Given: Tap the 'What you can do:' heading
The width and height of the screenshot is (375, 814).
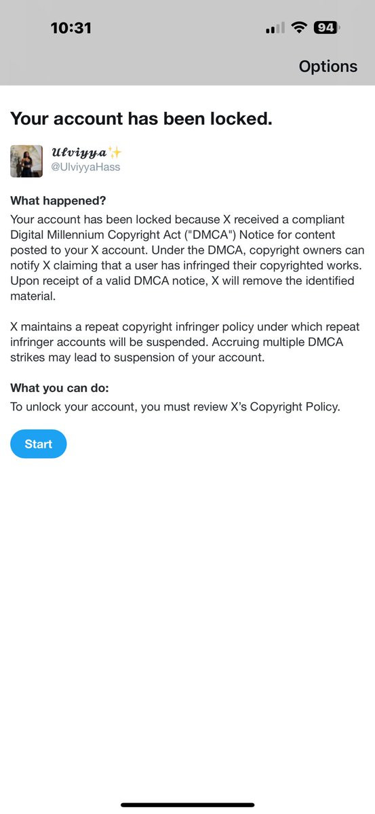Looking at the screenshot, I should 60,388.
